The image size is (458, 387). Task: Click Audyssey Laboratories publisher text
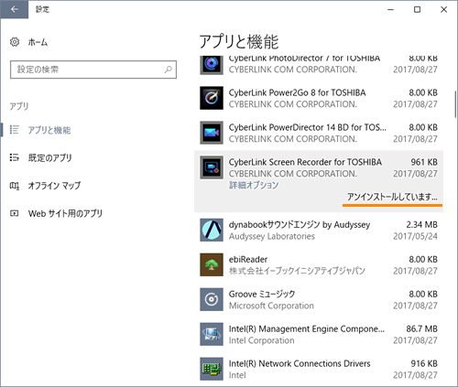tap(272, 236)
